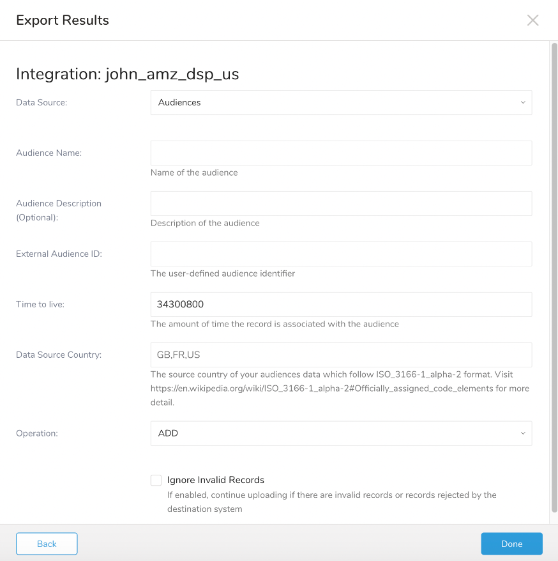This screenshot has height=561, width=558.
Task: Focus the Data Source Country field
Action: [341, 355]
